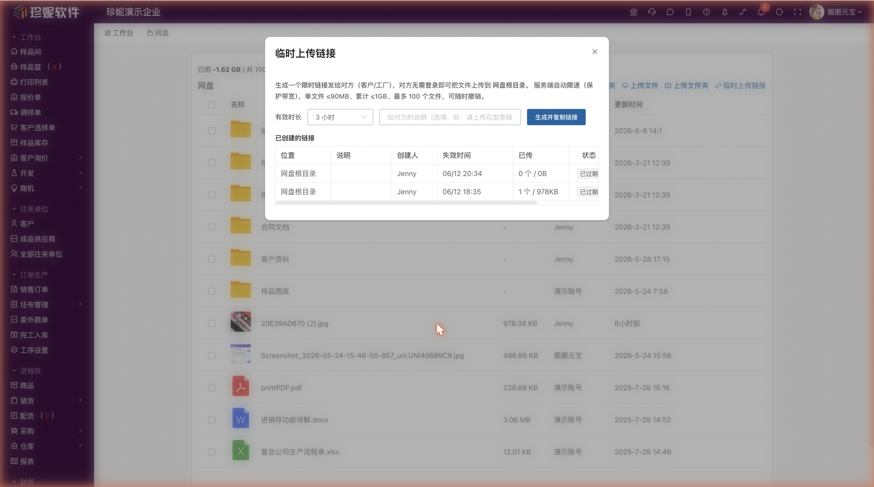The image size is (874, 487).
Task: Open customer service headset icon
Action: point(652,12)
